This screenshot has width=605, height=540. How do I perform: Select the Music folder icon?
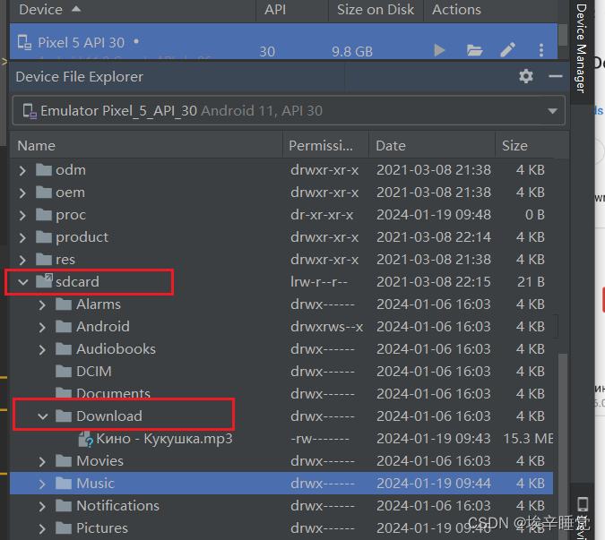(x=64, y=483)
